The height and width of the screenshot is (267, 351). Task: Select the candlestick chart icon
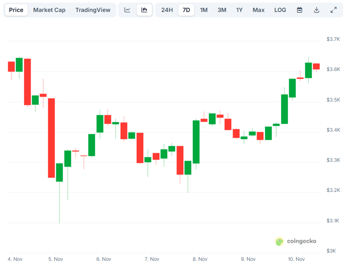[x=144, y=9]
